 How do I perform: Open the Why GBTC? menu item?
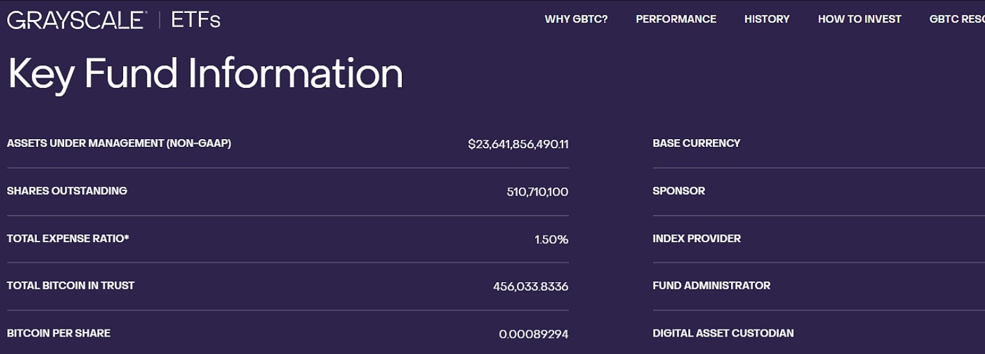[575, 19]
